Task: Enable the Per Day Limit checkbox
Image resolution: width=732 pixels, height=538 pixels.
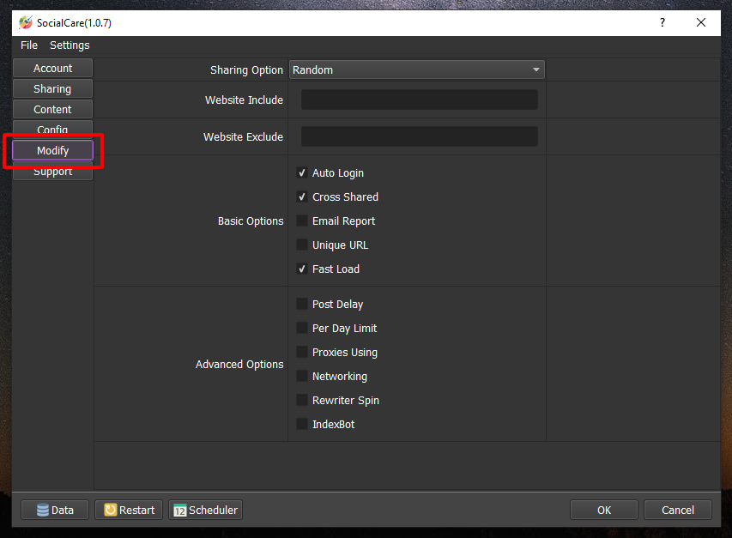Action: [x=302, y=328]
